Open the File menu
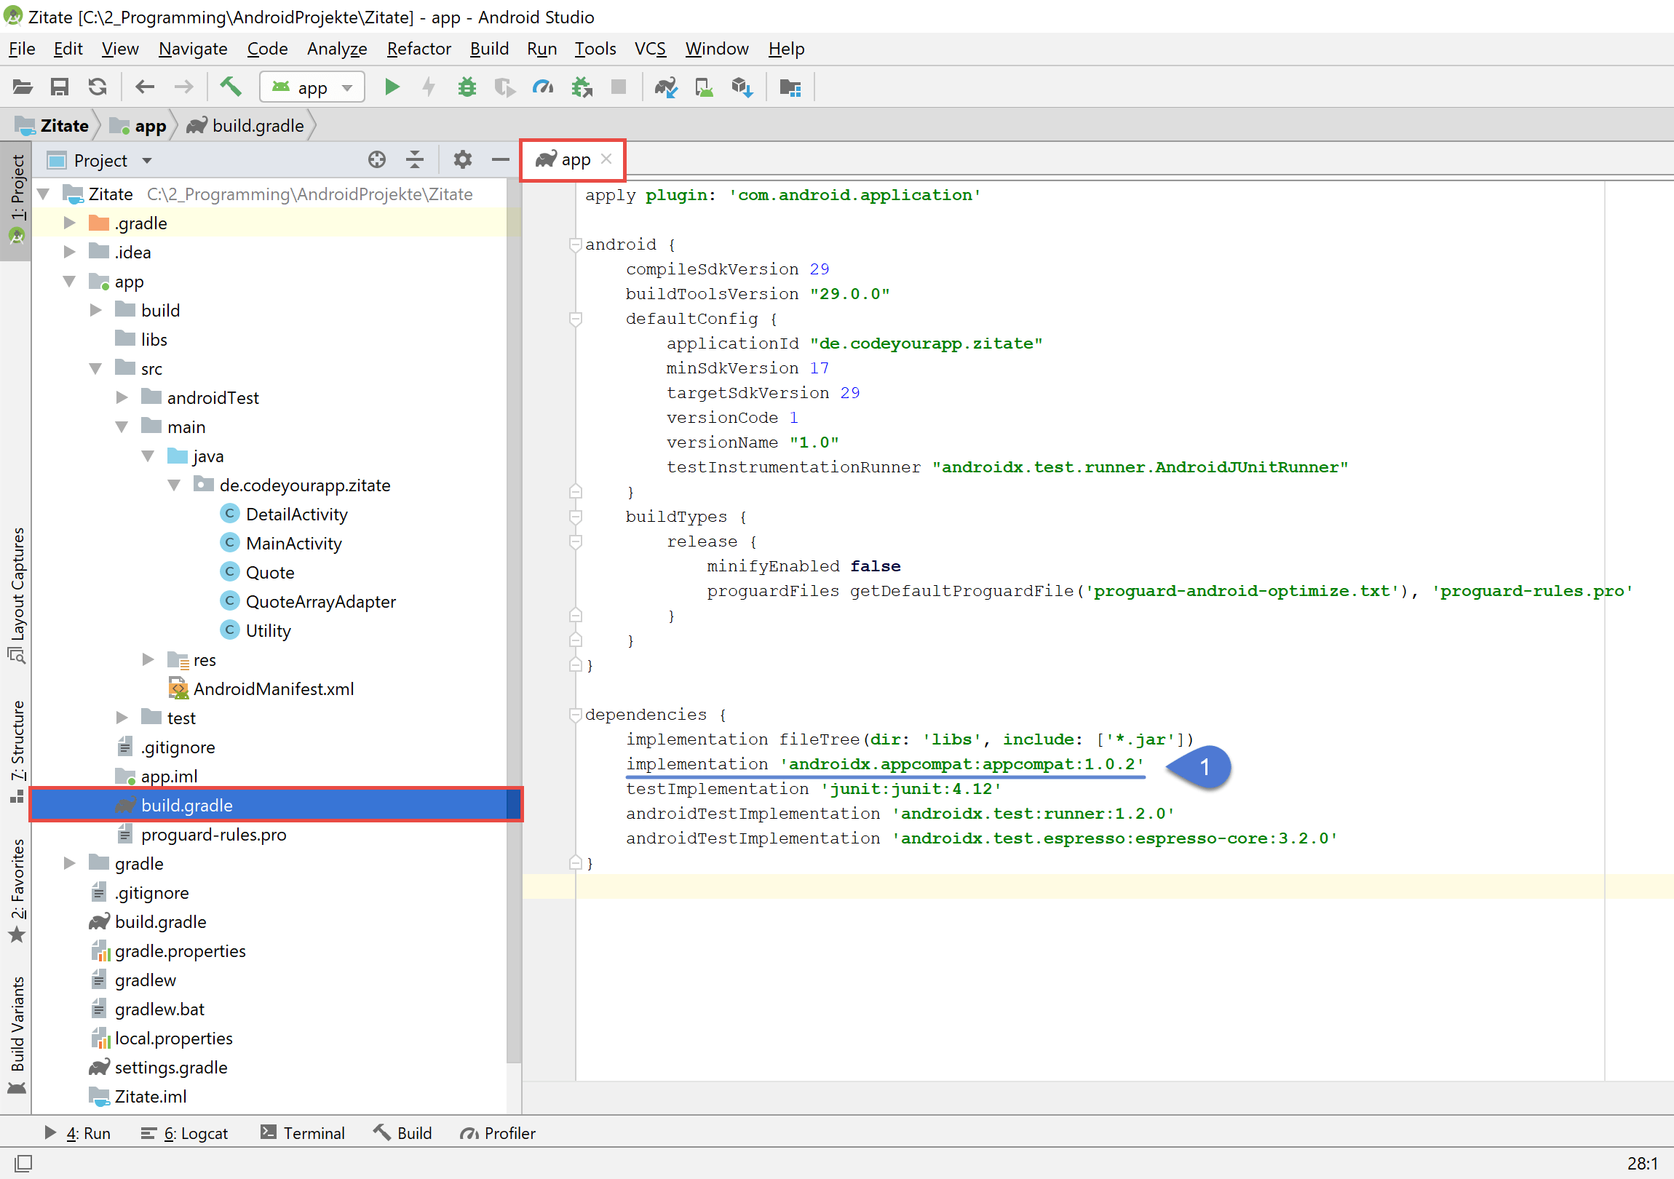Screen dimensions: 1674x1179 pyautogui.click(x=22, y=49)
